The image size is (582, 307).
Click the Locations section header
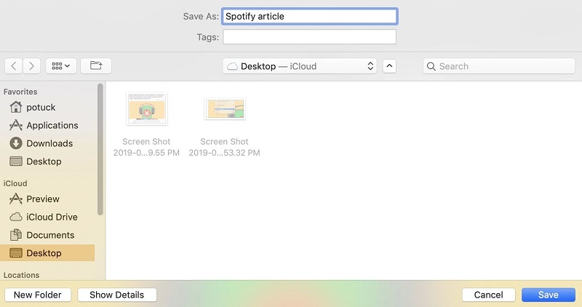click(22, 275)
